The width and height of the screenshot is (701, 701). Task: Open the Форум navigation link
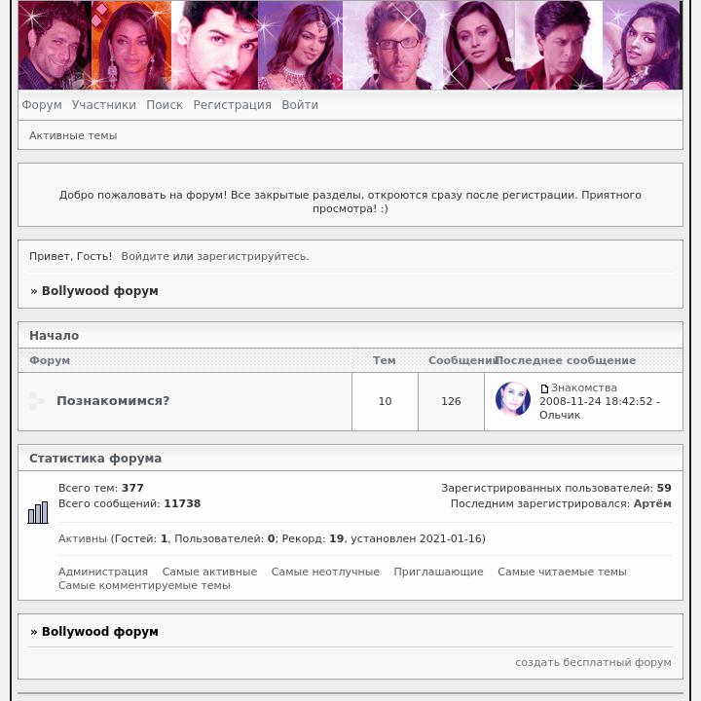pyautogui.click(x=42, y=105)
